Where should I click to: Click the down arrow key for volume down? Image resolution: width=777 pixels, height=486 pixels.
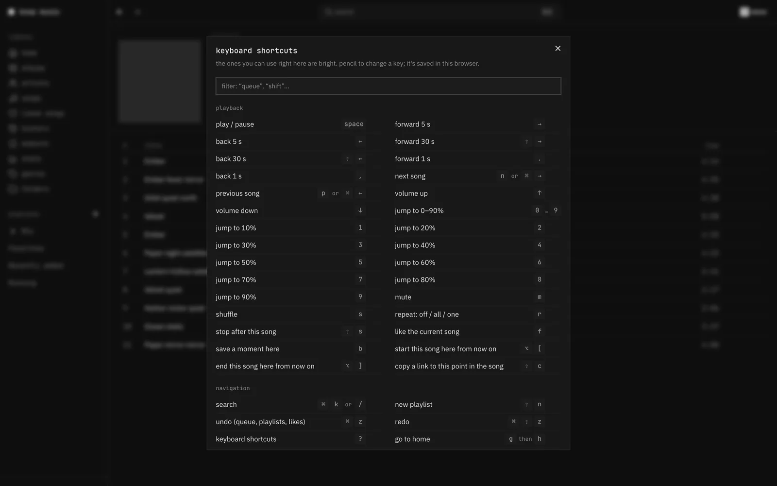pyautogui.click(x=360, y=210)
